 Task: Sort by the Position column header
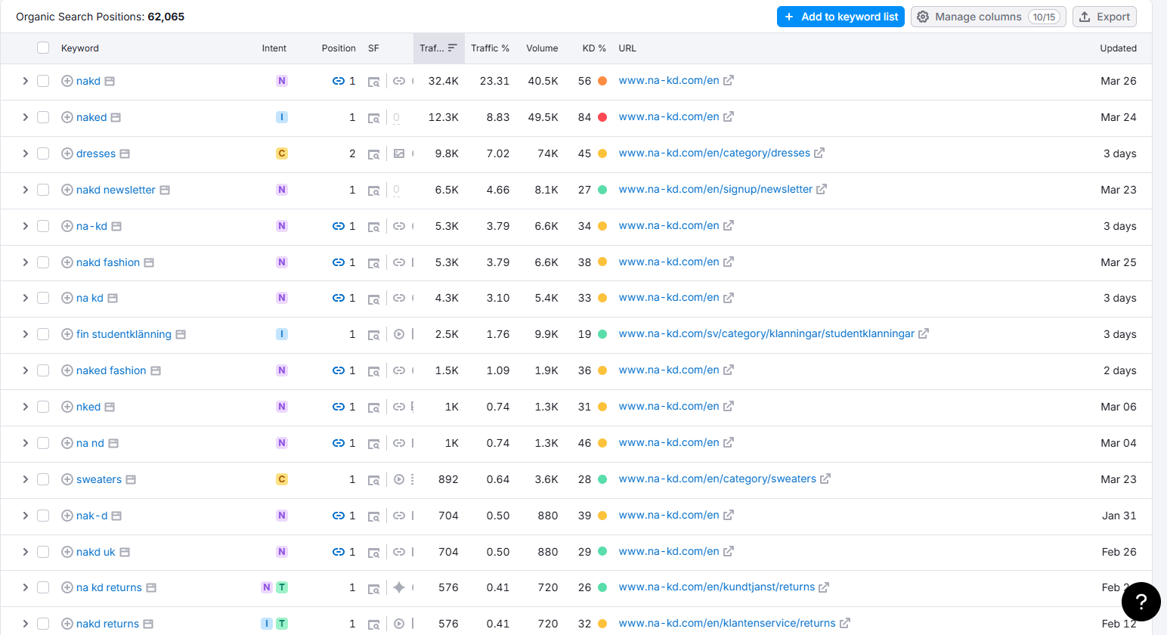click(x=339, y=48)
